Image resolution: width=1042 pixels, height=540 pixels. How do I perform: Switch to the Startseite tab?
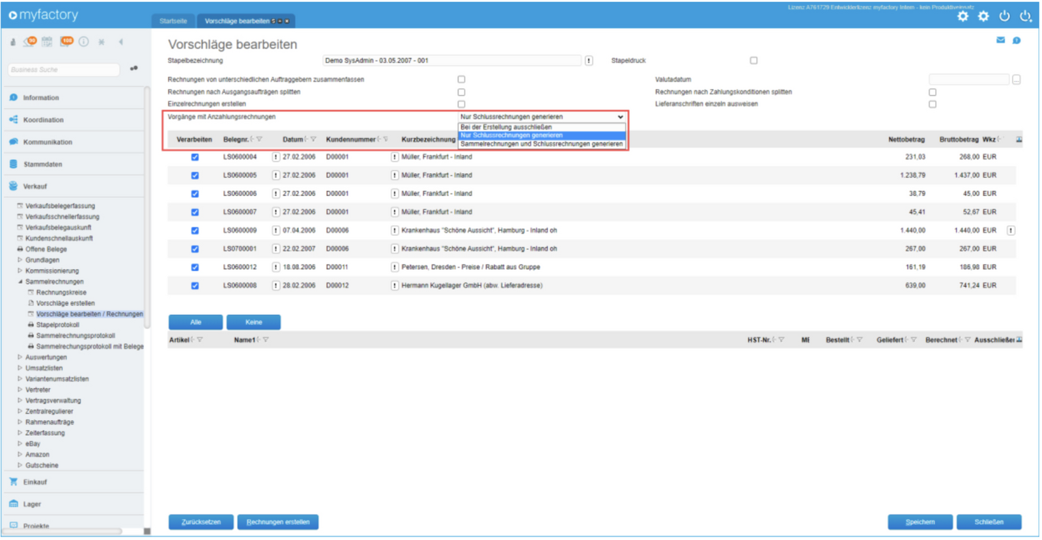point(173,21)
